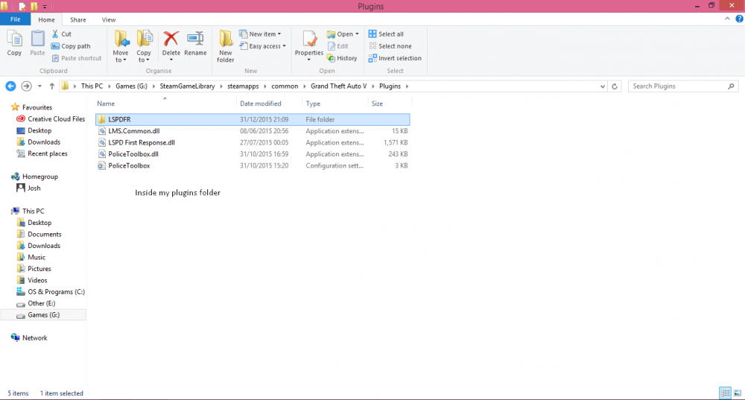Switch to Details view icon in status bar
The width and height of the screenshot is (745, 400).
click(725, 393)
